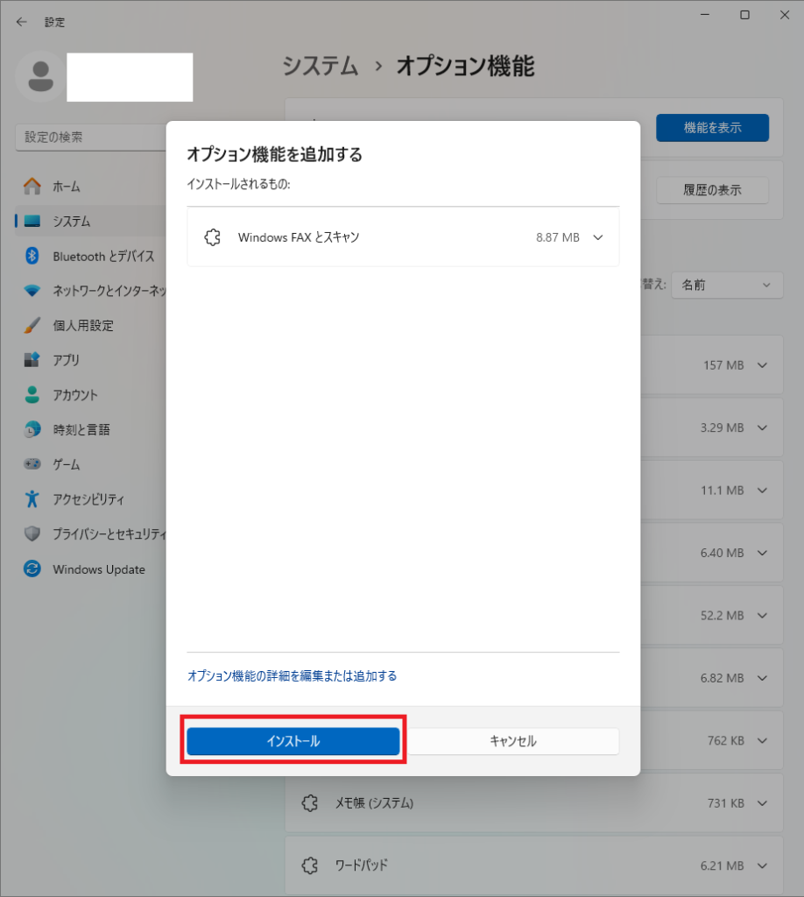Click the 機能を表示 button
This screenshot has height=897, width=804.
coord(713,128)
